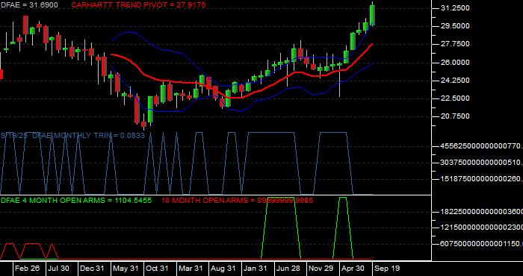Select the Apr 30 date on time axis
This screenshot has width=523, height=276.
click(x=353, y=269)
